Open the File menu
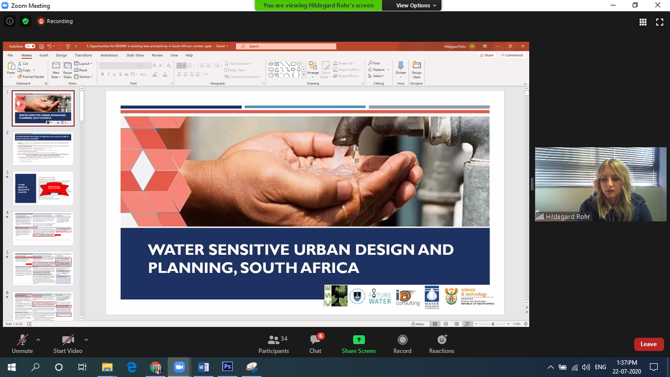The height and width of the screenshot is (377, 670). [10, 55]
